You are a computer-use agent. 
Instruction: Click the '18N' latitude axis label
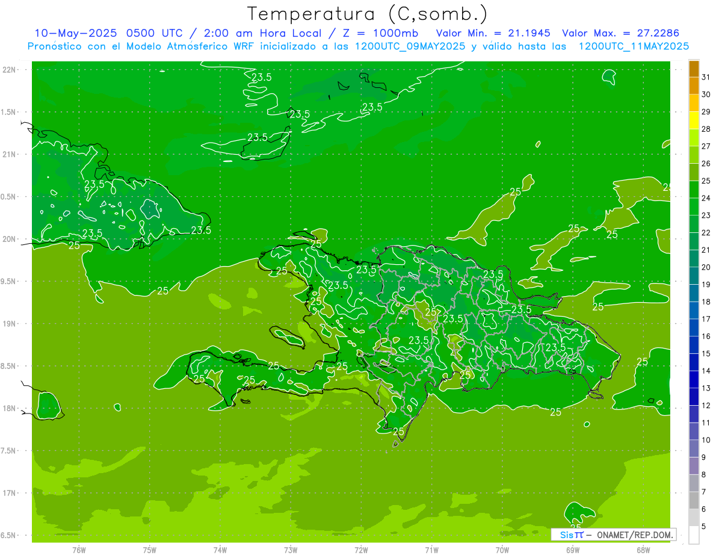click(9, 408)
